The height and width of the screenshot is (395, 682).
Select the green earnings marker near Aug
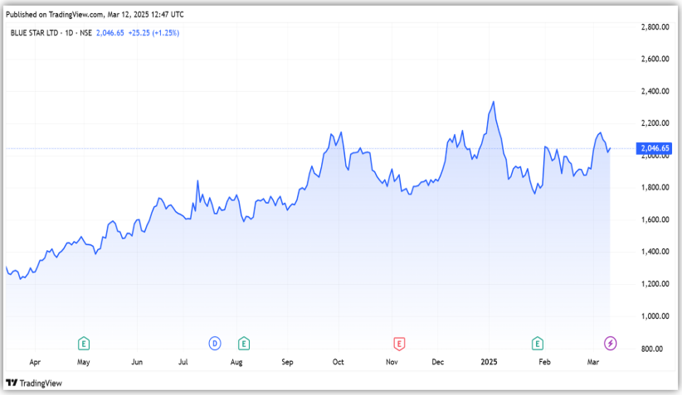tap(243, 343)
